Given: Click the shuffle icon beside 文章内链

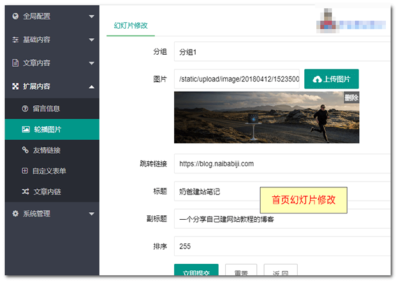Looking at the screenshot, I should pos(26,191).
